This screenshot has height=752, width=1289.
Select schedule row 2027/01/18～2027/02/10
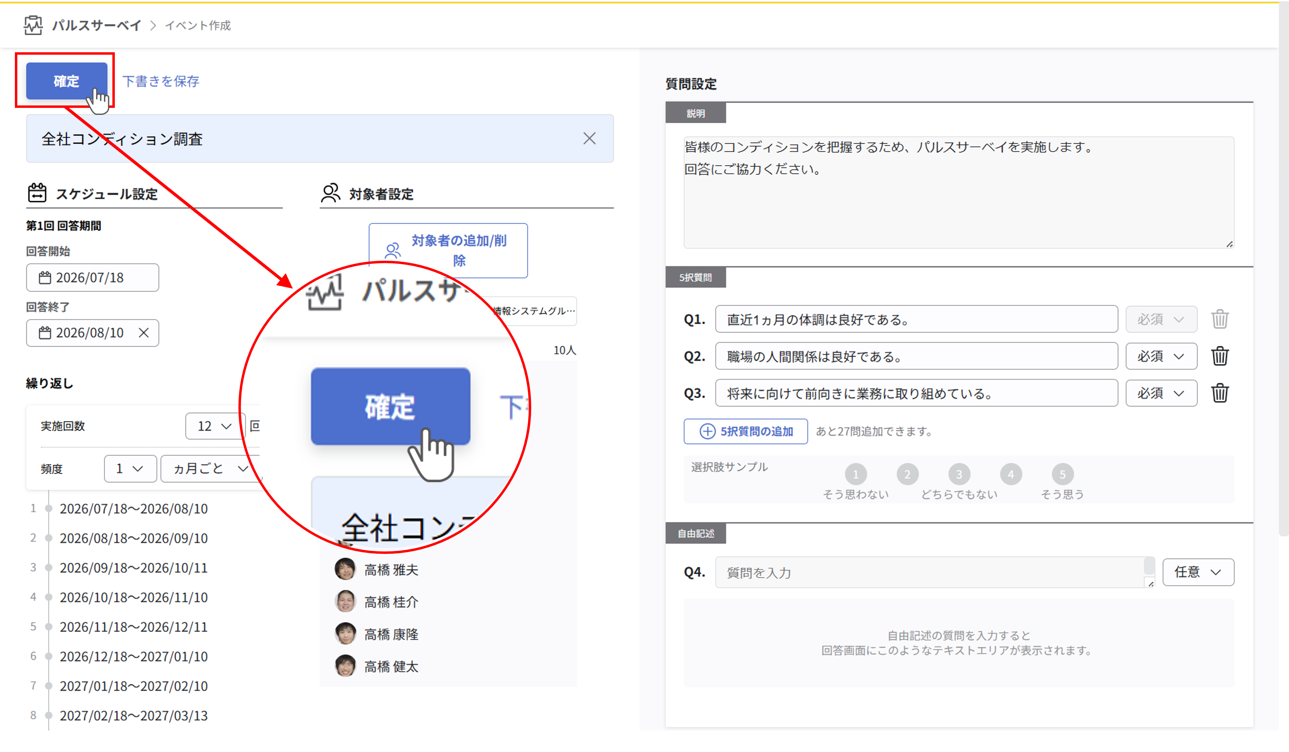134,686
